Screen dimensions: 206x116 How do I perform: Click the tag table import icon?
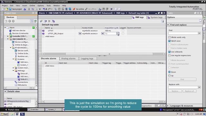click(49, 21)
